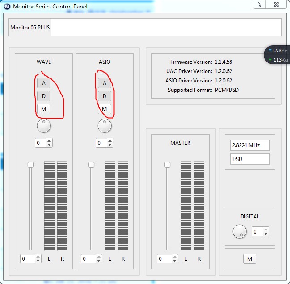Toggle the ASIO channel D button
Screen dimensions: 290x284
(x=105, y=96)
